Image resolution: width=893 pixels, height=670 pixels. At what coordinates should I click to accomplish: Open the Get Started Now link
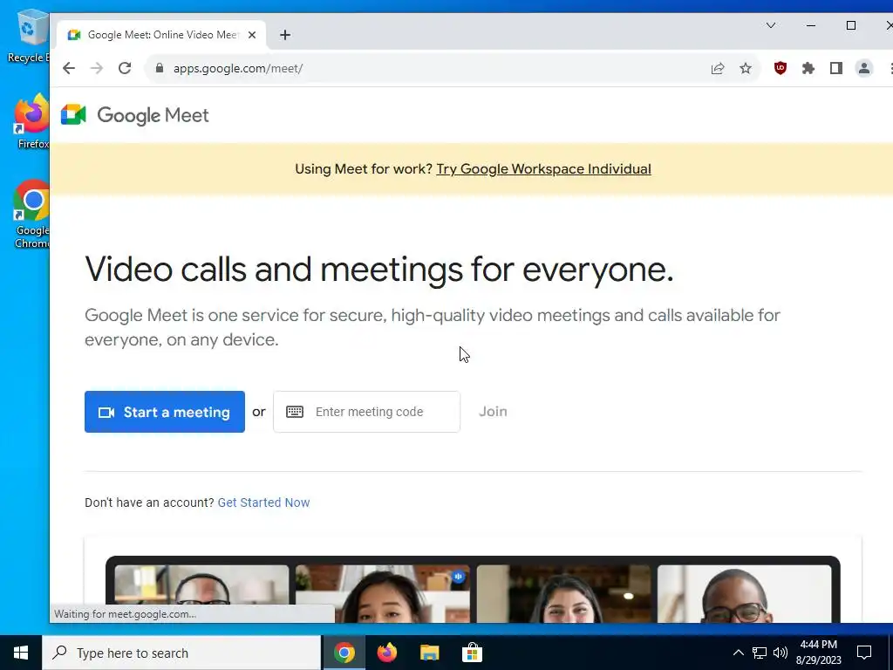263,502
